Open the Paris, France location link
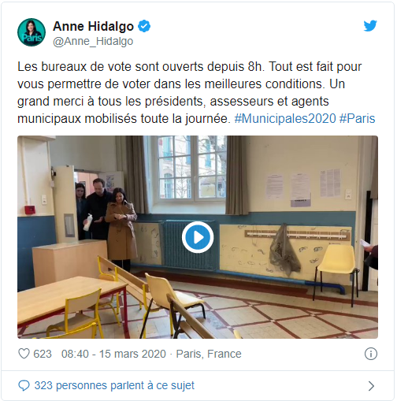This screenshot has width=397, height=401. coord(209,354)
